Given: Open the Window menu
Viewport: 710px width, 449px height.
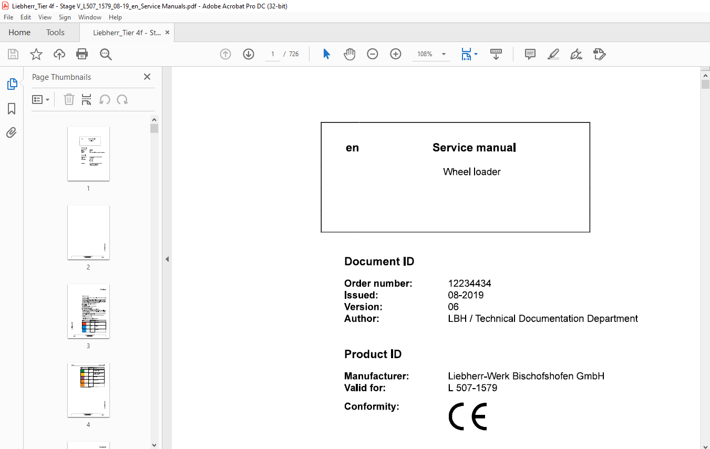Looking at the screenshot, I should pos(90,17).
